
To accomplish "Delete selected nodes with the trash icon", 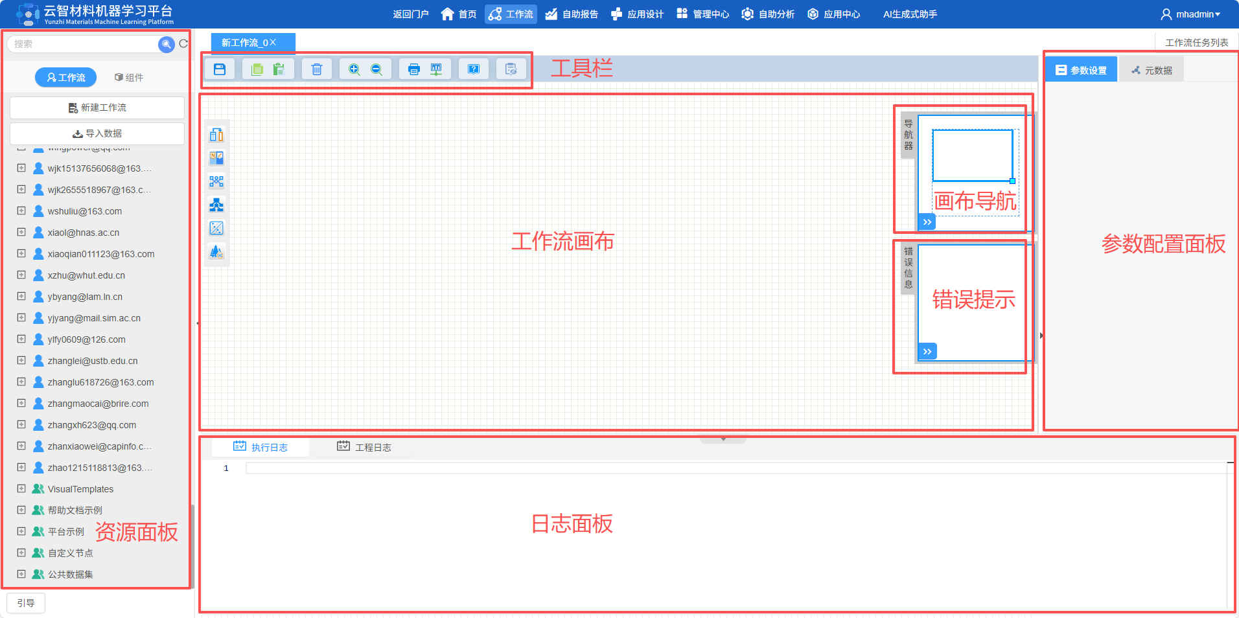I will (316, 69).
